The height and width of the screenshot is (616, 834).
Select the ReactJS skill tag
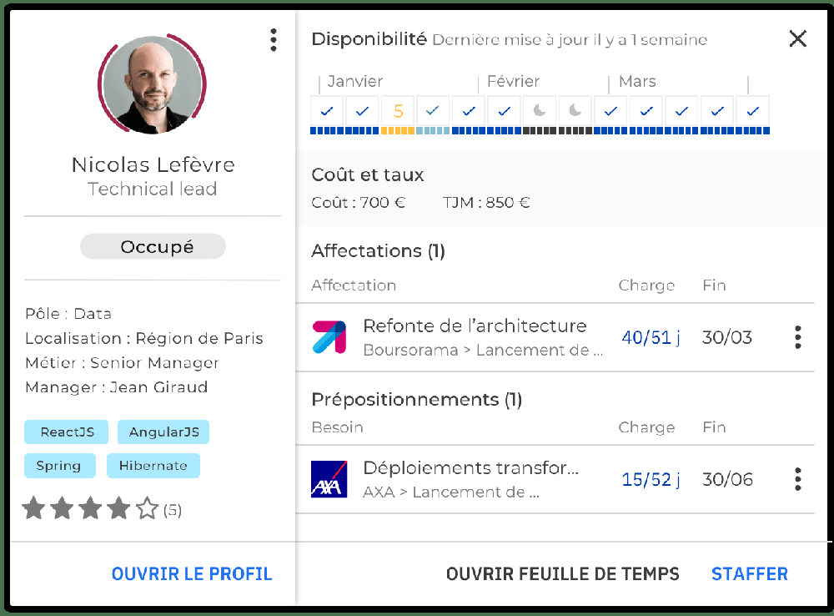pyautogui.click(x=67, y=432)
